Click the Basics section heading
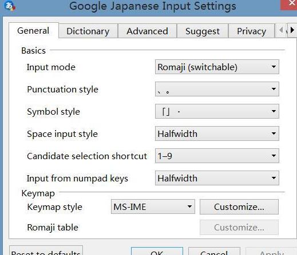This screenshot has height=255, width=297. pyautogui.click(x=33, y=51)
